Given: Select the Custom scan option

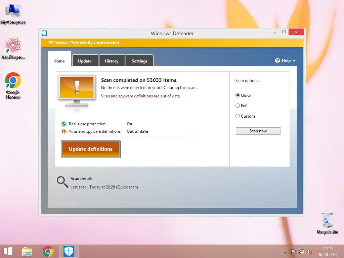Looking at the screenshot, I should click(245, 116).
